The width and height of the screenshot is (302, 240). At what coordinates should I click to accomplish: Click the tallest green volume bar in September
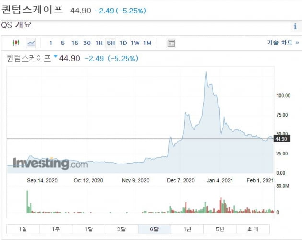tap(27, 202)
